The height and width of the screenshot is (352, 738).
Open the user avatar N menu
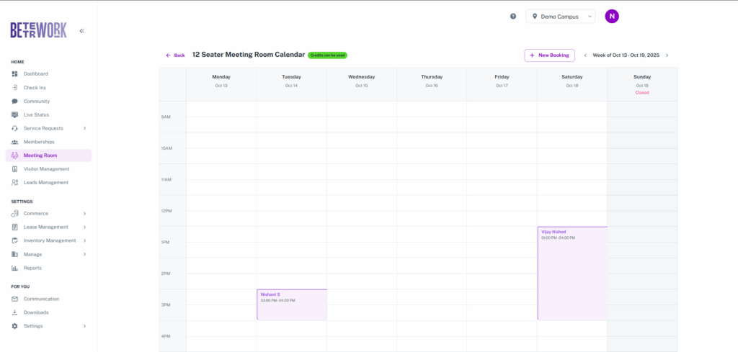click(x=612, y=16)
